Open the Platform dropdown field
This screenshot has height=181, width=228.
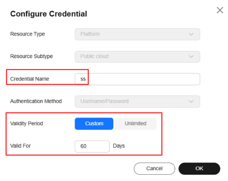tap(137, 34)
